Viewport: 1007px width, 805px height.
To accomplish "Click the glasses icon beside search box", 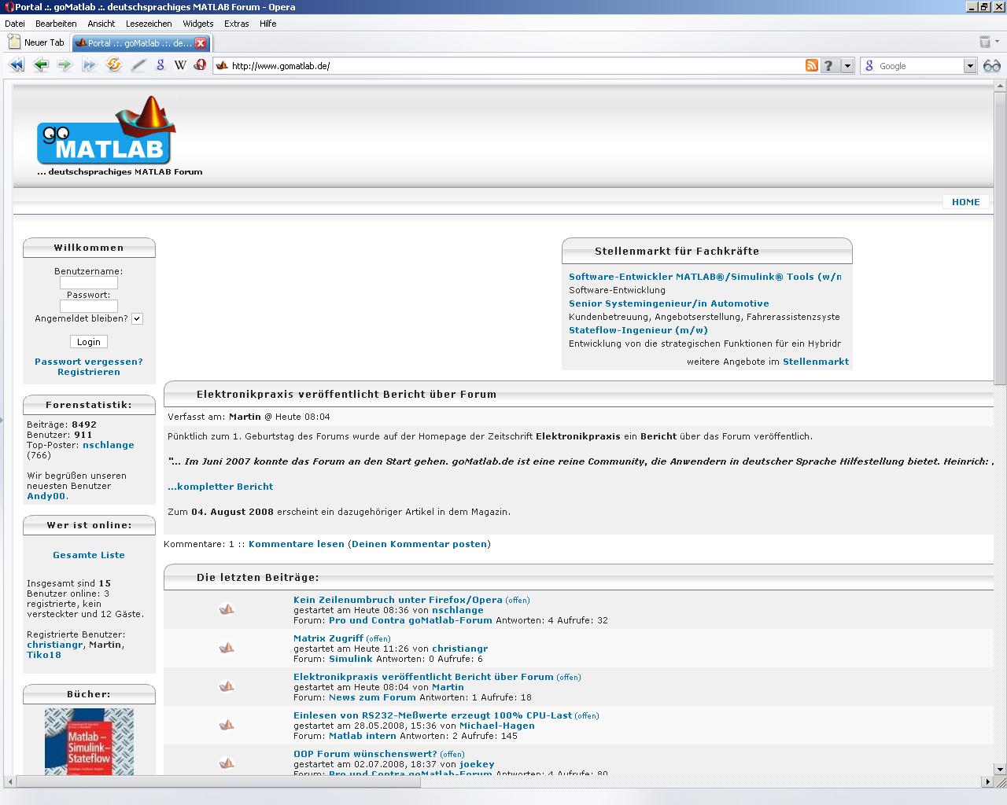I will [991, 66].
